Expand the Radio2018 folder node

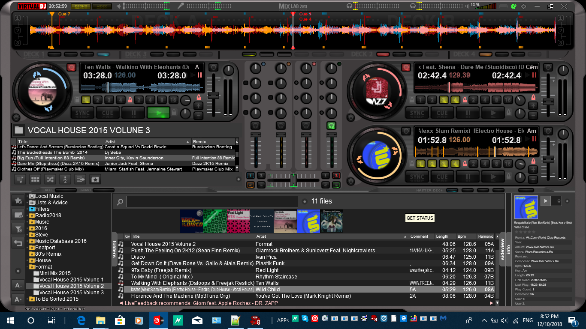(x=27, y=215)
